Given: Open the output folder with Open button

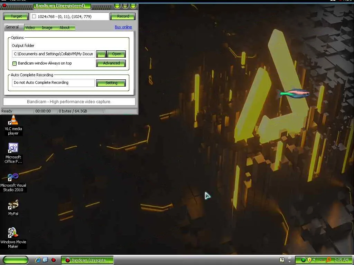Looking at the screenshot, I should coord(117,54).
